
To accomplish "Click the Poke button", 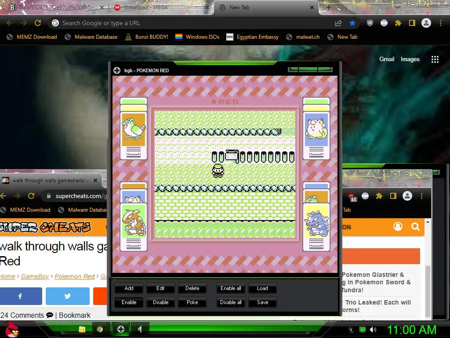I will point(192,302).
